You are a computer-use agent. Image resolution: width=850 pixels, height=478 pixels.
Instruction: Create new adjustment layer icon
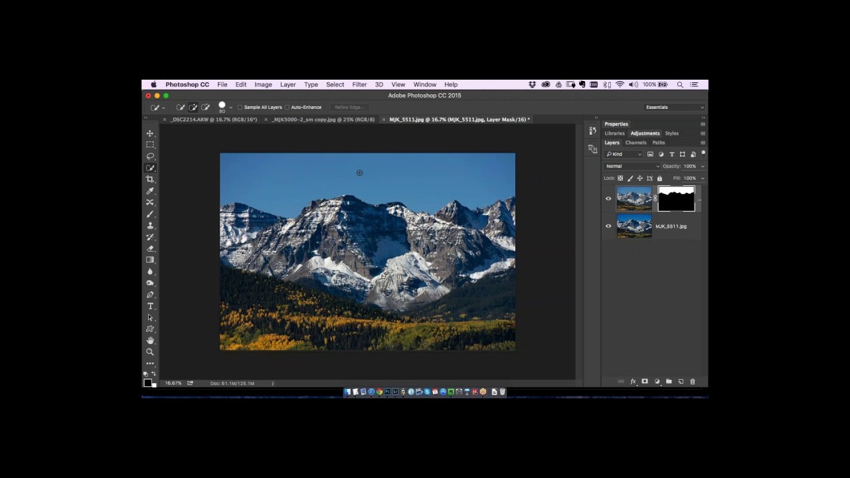tap(657, 382)
